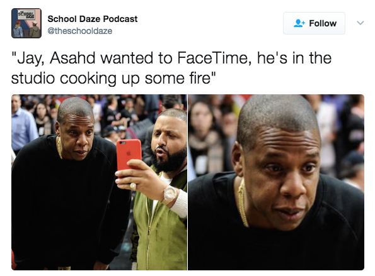Visit the @theschooldaze handle link
375x276 pixels.
pyautogui.click(x=79, y=31)
